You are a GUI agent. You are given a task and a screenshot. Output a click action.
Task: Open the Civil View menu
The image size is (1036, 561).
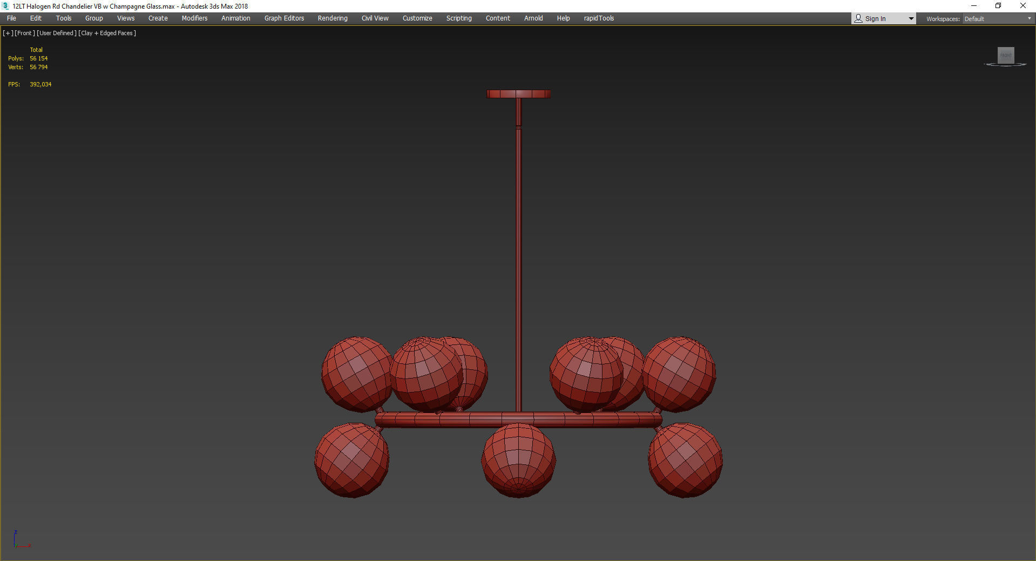(375, 18)
